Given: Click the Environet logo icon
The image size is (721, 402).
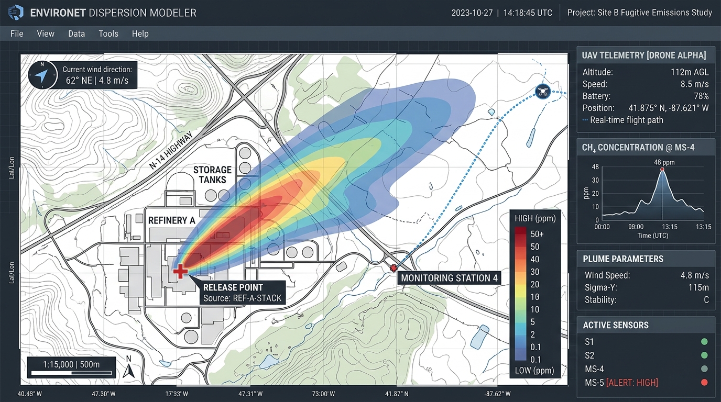Looking at the screenshot, I should (16, 12).
